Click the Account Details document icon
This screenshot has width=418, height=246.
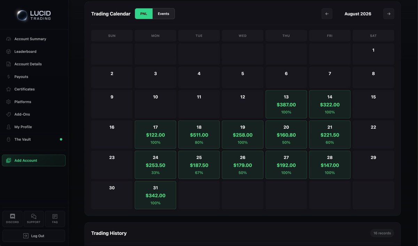pyautogui.click(x=9, y=64)
